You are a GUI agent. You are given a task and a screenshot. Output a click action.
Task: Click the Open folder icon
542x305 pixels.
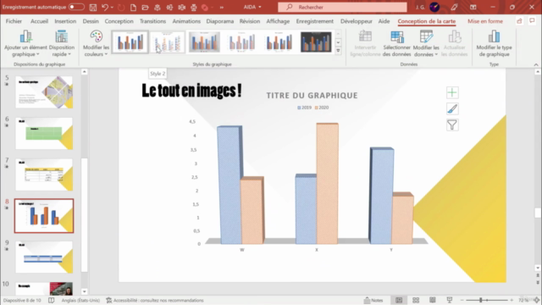tap(145, 7)
